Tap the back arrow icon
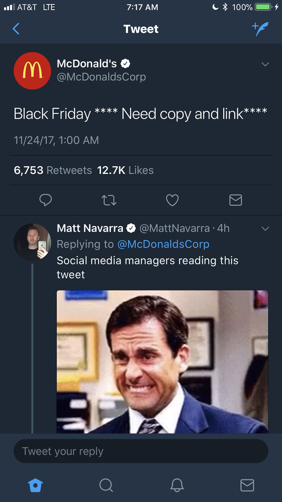 pos(16,29)
